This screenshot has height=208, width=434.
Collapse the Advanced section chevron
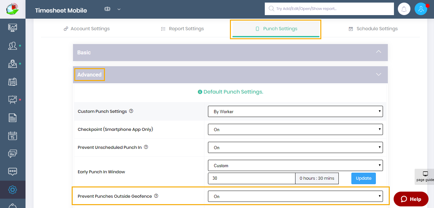[x=379, y=74]
